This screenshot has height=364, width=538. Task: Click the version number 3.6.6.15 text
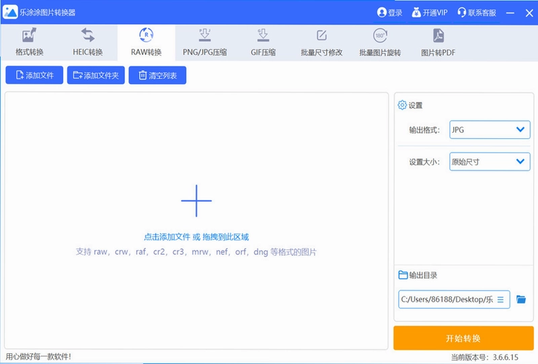tap(506, 357)
